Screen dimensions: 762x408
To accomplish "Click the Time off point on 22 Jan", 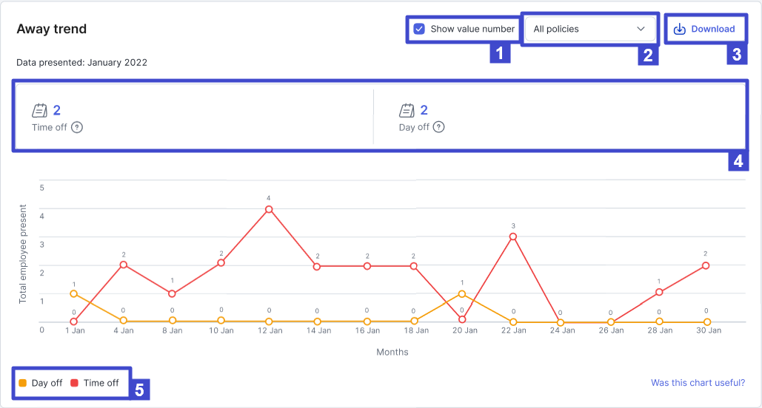I will (x=512, y=237).
